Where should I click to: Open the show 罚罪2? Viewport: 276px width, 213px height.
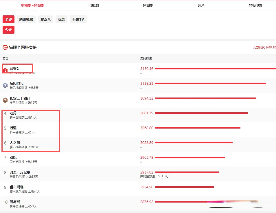click(x=14, y=68)
